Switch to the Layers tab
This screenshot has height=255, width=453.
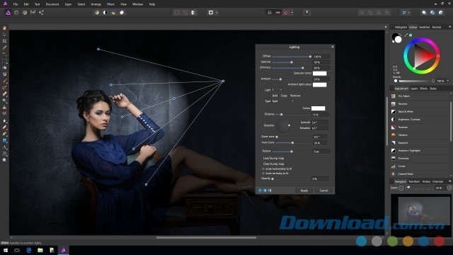pyautogui.click(x=414, y=89)
